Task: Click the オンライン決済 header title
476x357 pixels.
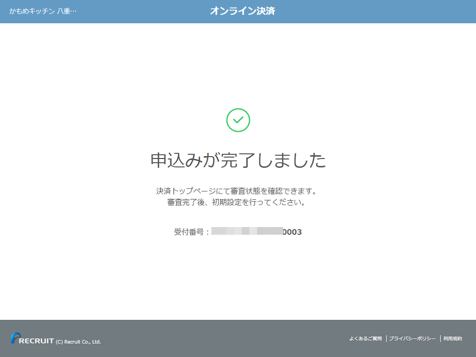Action: point(242,11)
